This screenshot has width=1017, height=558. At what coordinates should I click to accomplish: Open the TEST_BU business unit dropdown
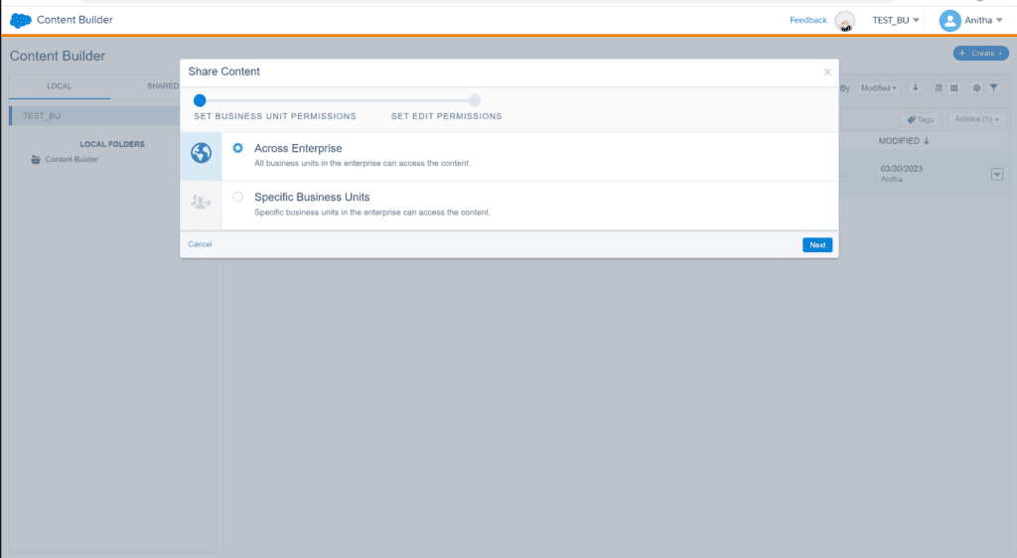click(895, 20)
